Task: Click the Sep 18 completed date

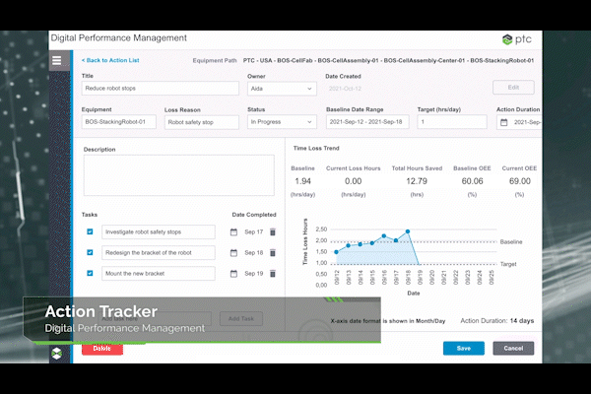Action: (x=254, y=252)
